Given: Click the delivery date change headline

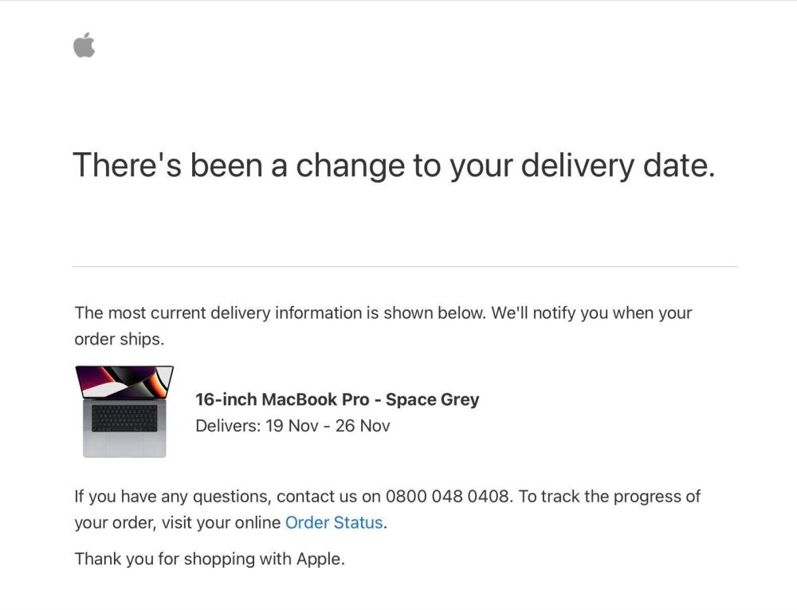Looking at the screenshot, I should (394, 165).
